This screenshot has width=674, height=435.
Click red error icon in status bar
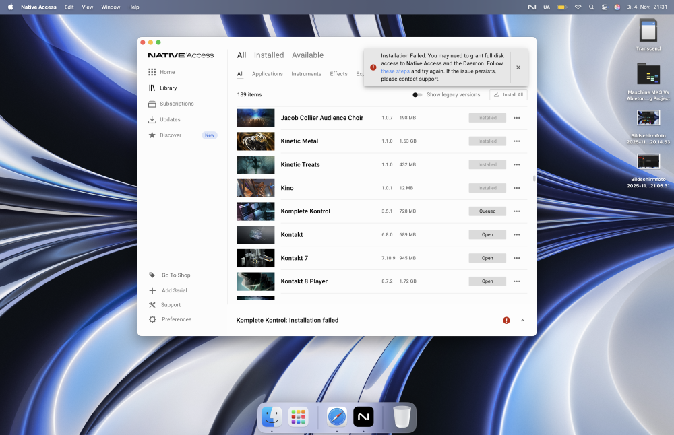pos(506,321)
